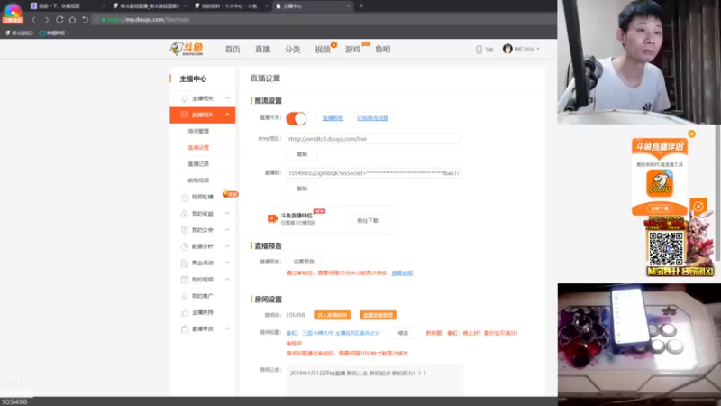Viewport: 721px width, 406px height.
Task: Click the 房间公告 text area
Action: (374, 380)
